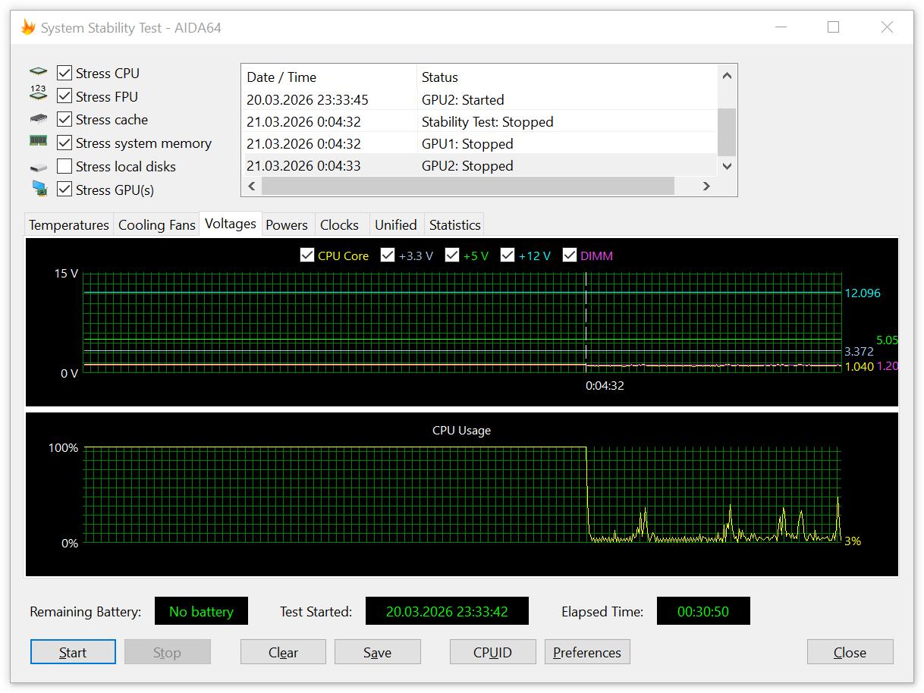The width and height of the screenshot is (924, 693).
Task: Hide the CPU Core voltage line
Action: [307, 256]
